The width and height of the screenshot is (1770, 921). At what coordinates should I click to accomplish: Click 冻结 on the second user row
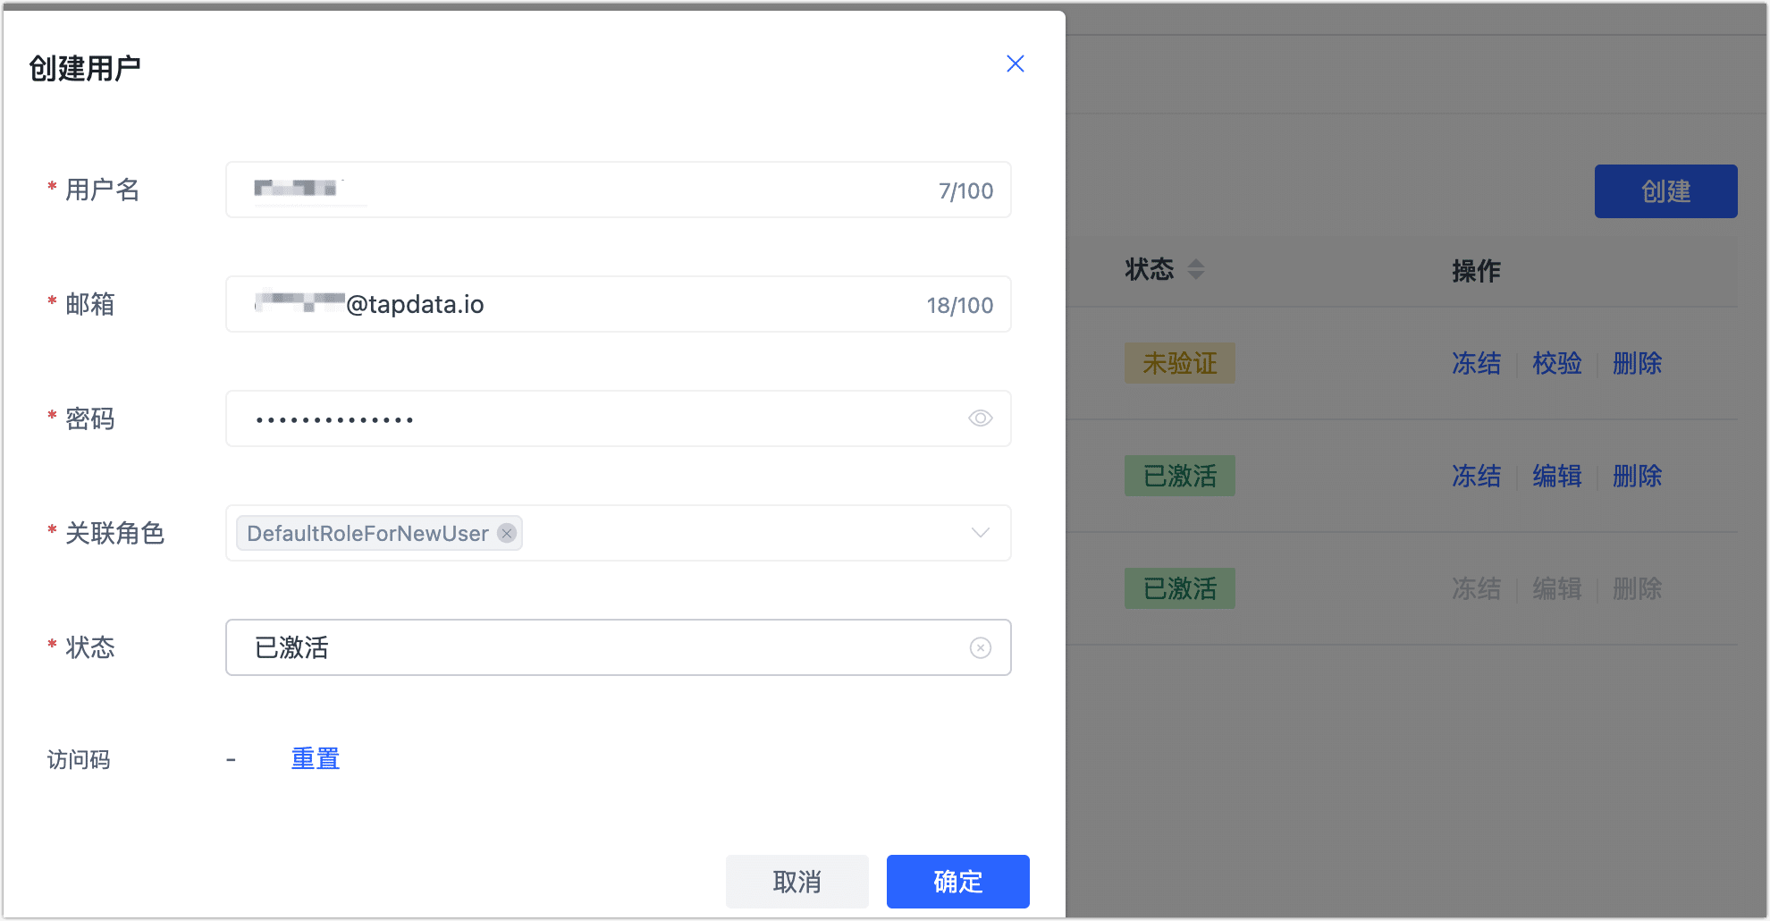point(1476,476)
